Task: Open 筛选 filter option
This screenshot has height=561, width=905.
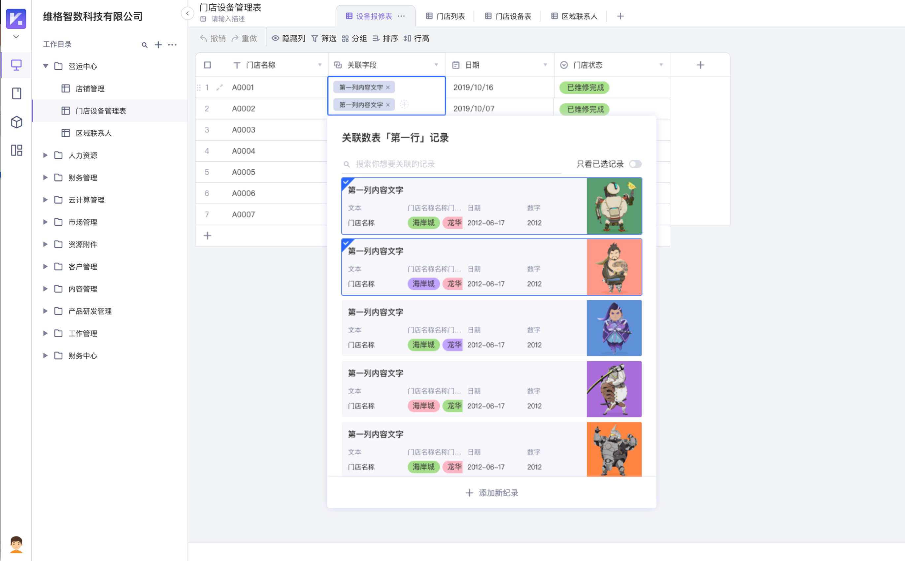Action: pos(323,39)
